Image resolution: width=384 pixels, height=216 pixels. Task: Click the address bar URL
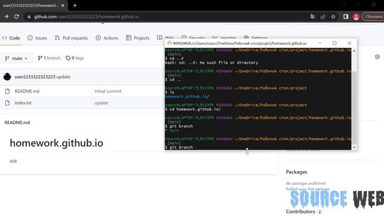tap(86, 17)
